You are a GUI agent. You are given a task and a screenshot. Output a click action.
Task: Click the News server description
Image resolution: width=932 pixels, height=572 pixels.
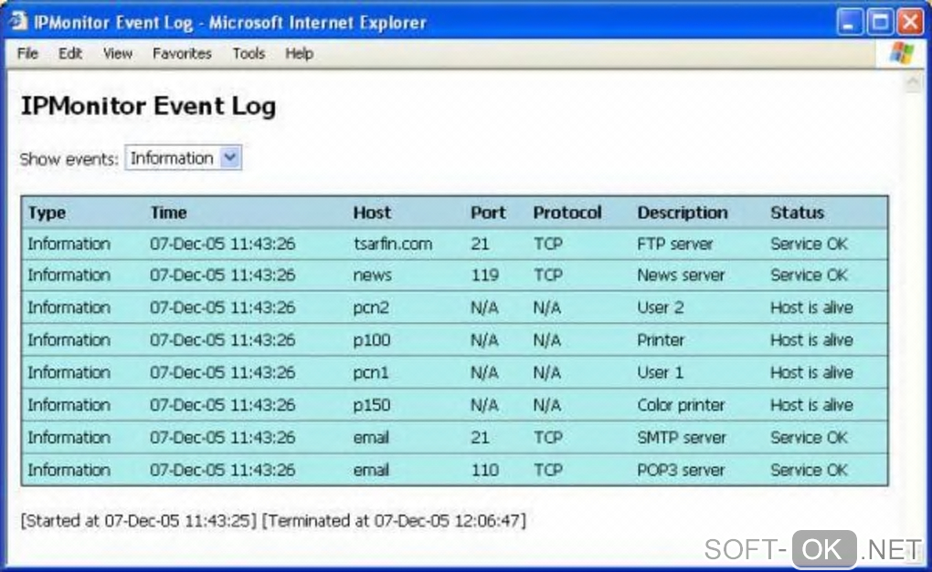(681, 276)
